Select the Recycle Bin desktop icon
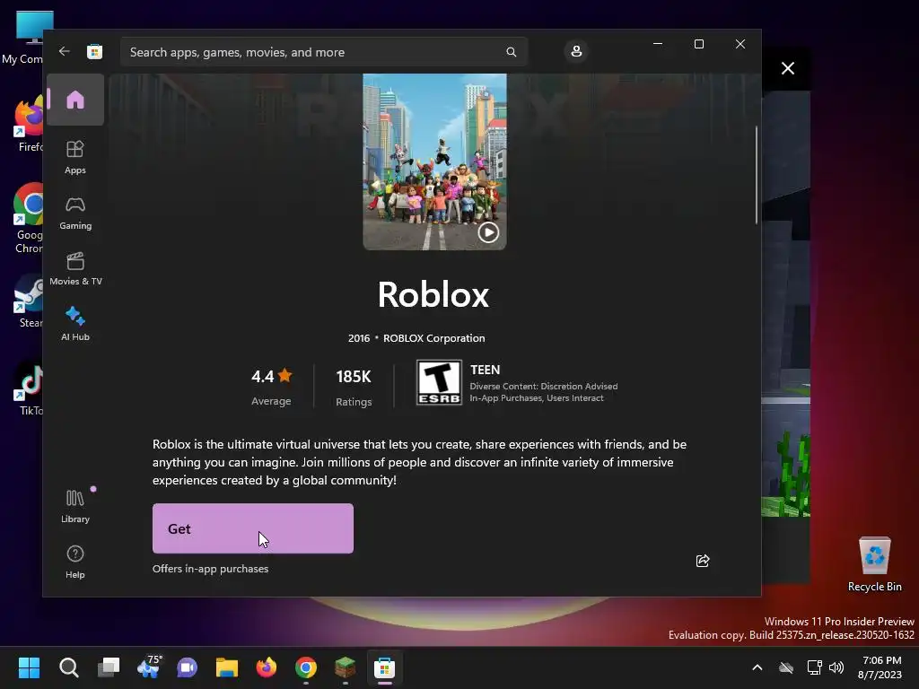Image resolution: width=919 pixels, height=689 pixels. pyautogui.click(x=874, y=565)
